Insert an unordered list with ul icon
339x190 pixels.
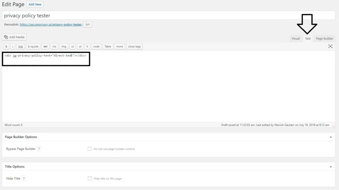[x=73, y=46]
